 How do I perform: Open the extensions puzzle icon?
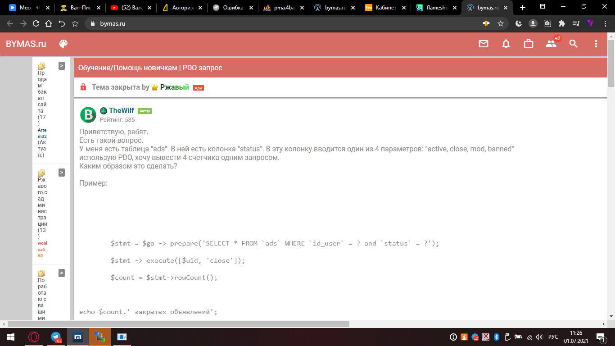(x=561, y=23)
